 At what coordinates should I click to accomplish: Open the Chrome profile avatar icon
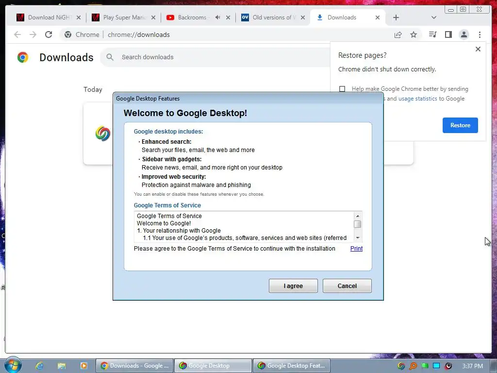[x=464, y=34]
